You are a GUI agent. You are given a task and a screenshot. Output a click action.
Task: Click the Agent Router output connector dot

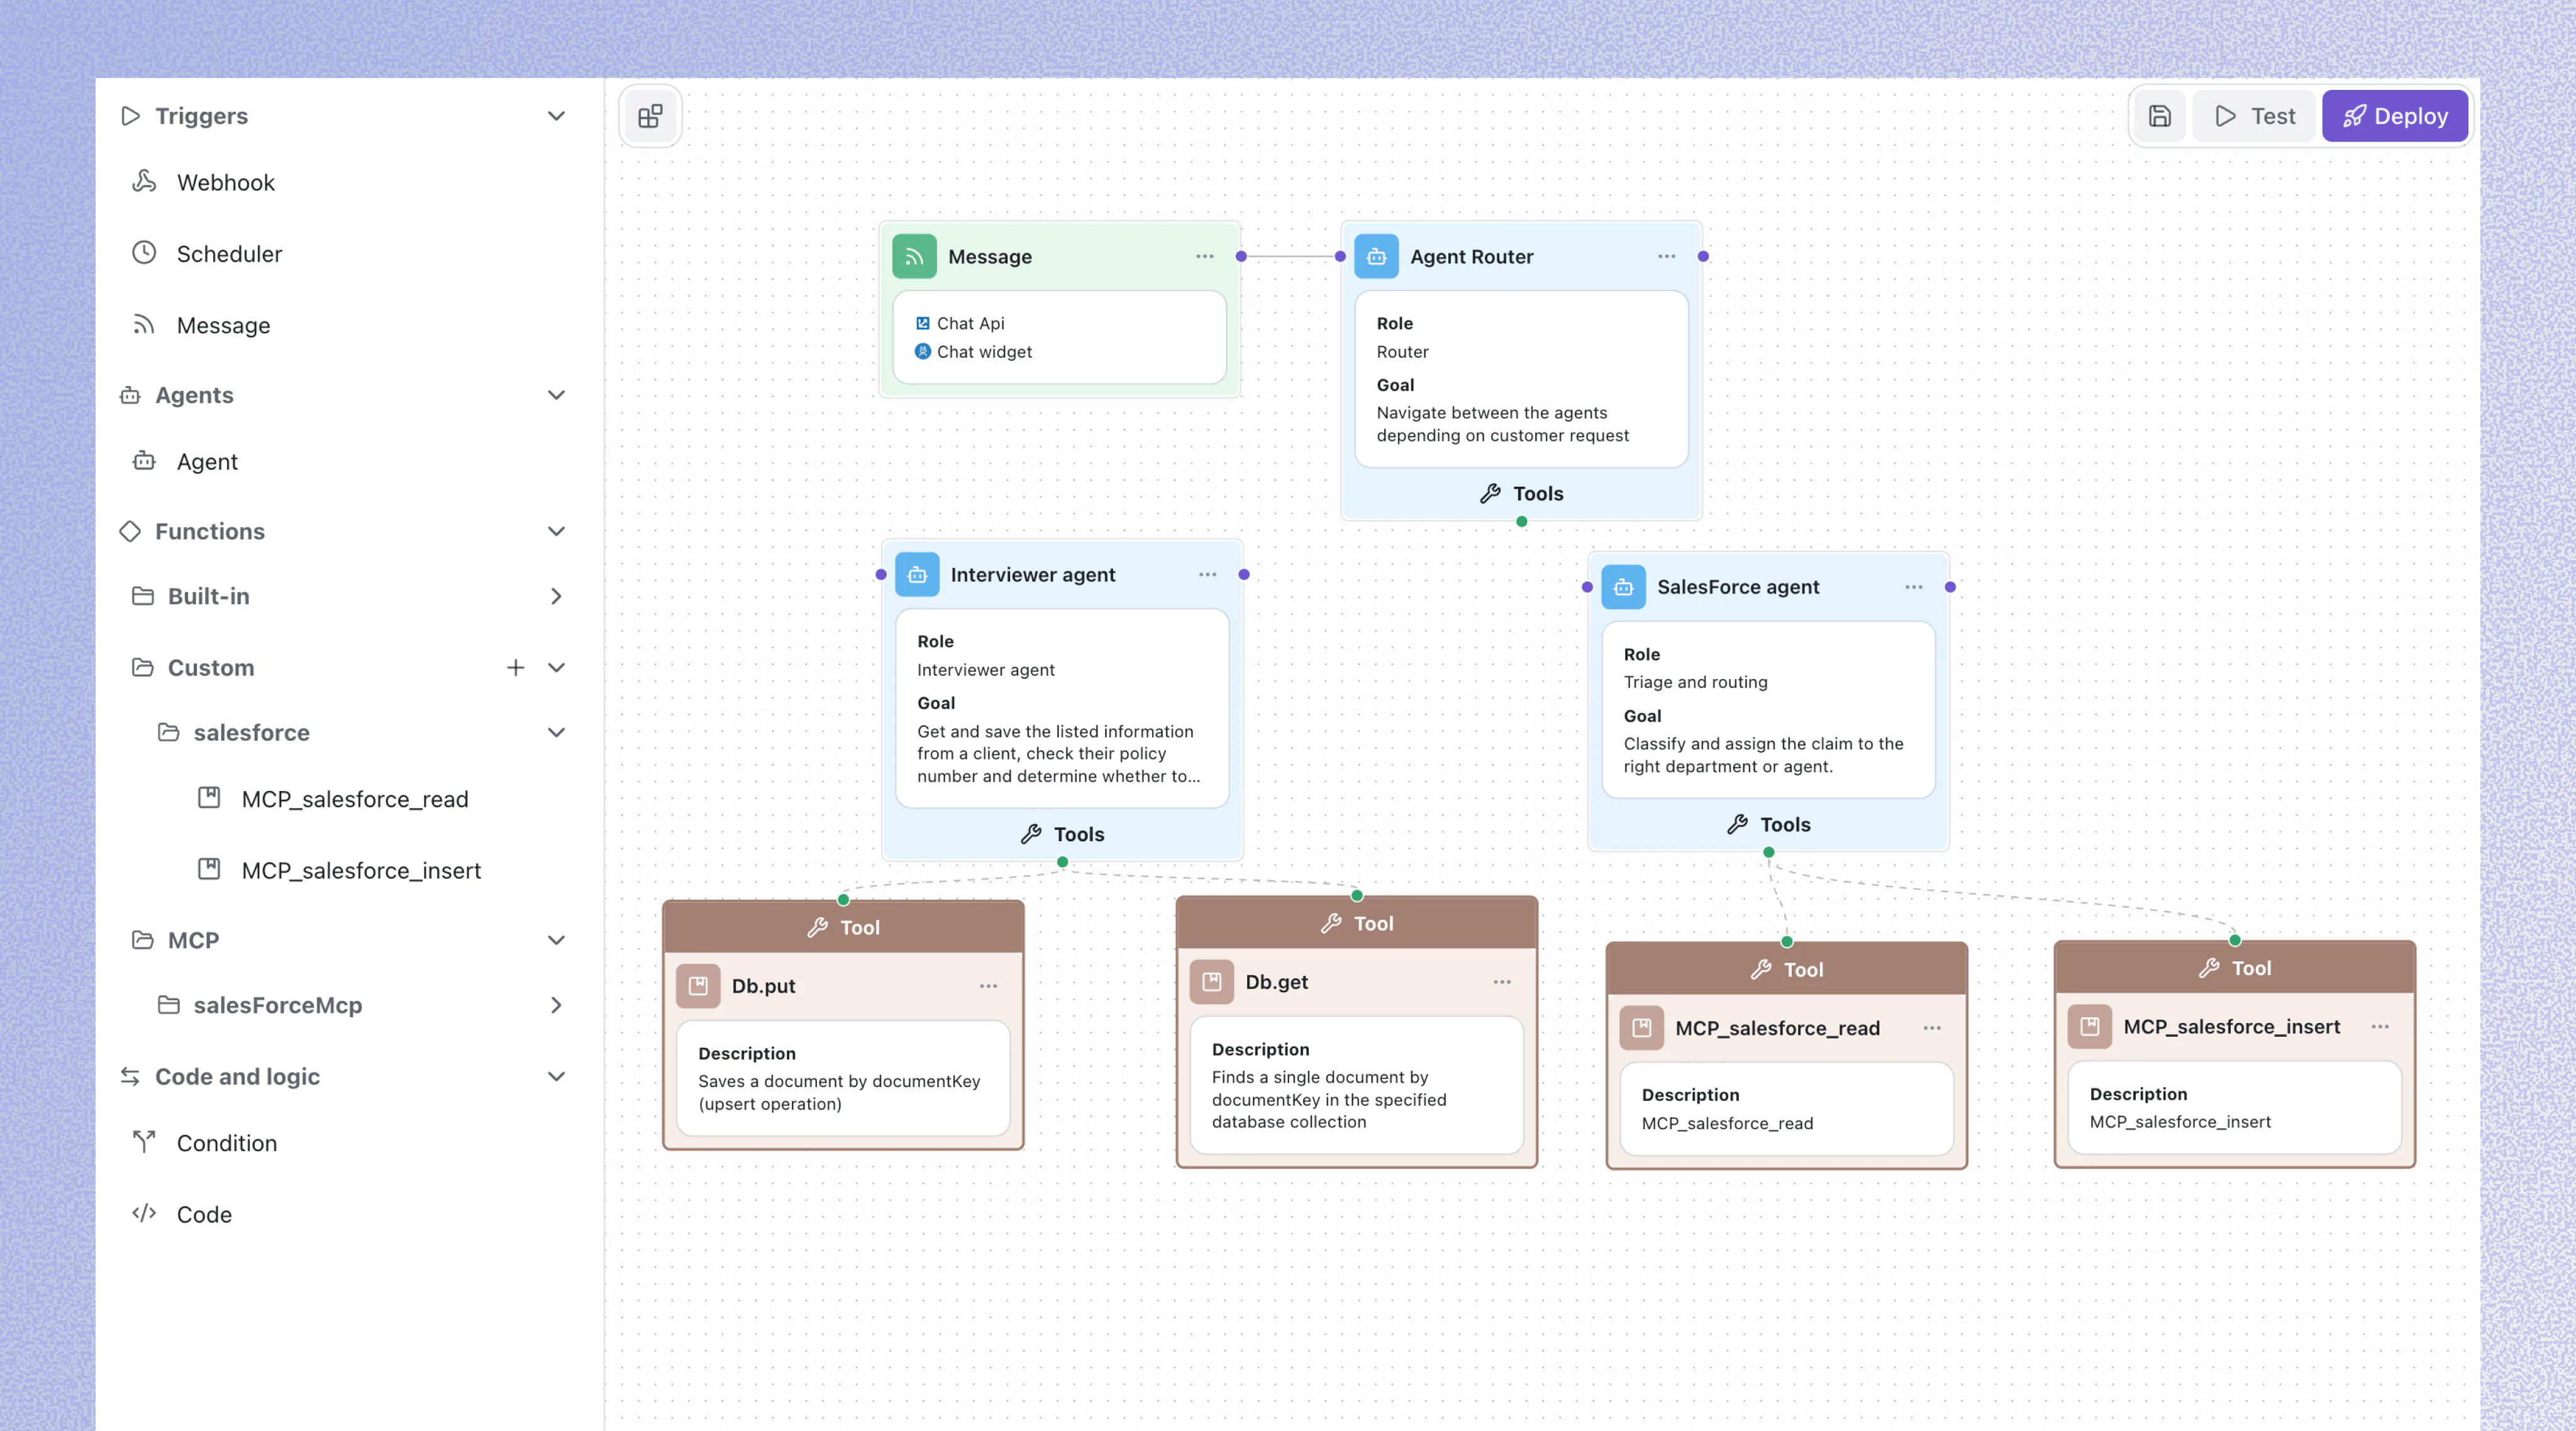click(1703, 256)
